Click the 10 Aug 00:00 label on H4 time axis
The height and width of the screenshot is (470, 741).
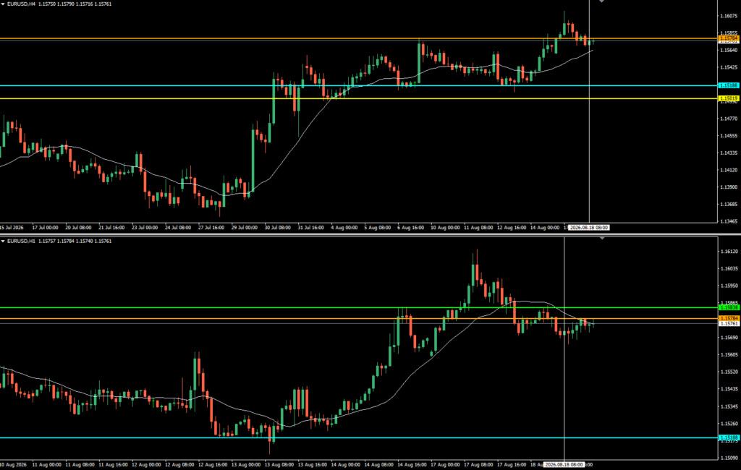[445, 227]
